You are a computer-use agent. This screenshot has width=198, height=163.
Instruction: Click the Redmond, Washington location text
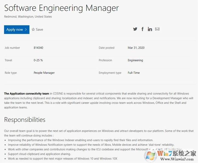(x=28, y=17)
